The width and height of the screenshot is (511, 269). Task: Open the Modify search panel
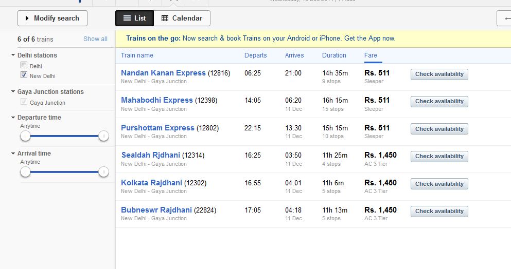(x=52, y=18)
